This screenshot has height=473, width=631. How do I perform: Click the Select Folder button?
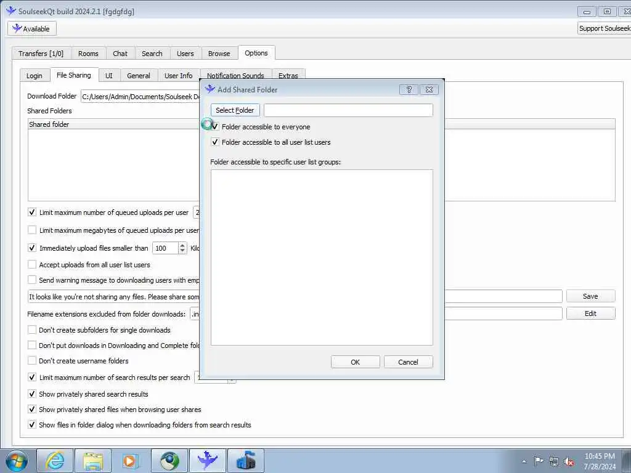tap(235, 110)
